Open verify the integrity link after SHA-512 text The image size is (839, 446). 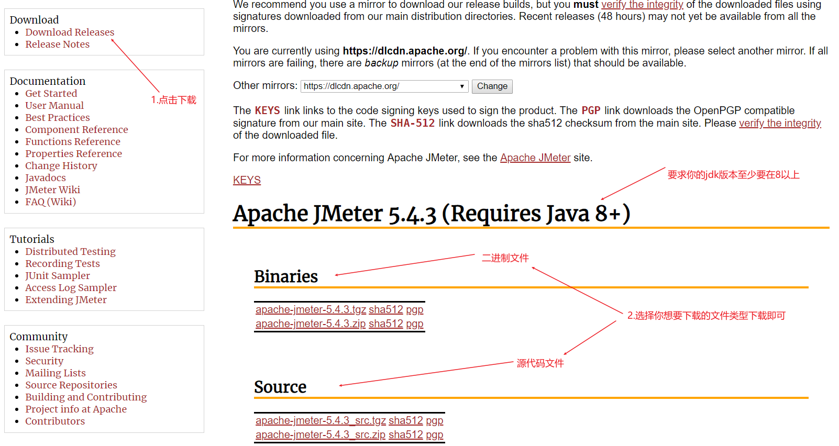(780, 123)
